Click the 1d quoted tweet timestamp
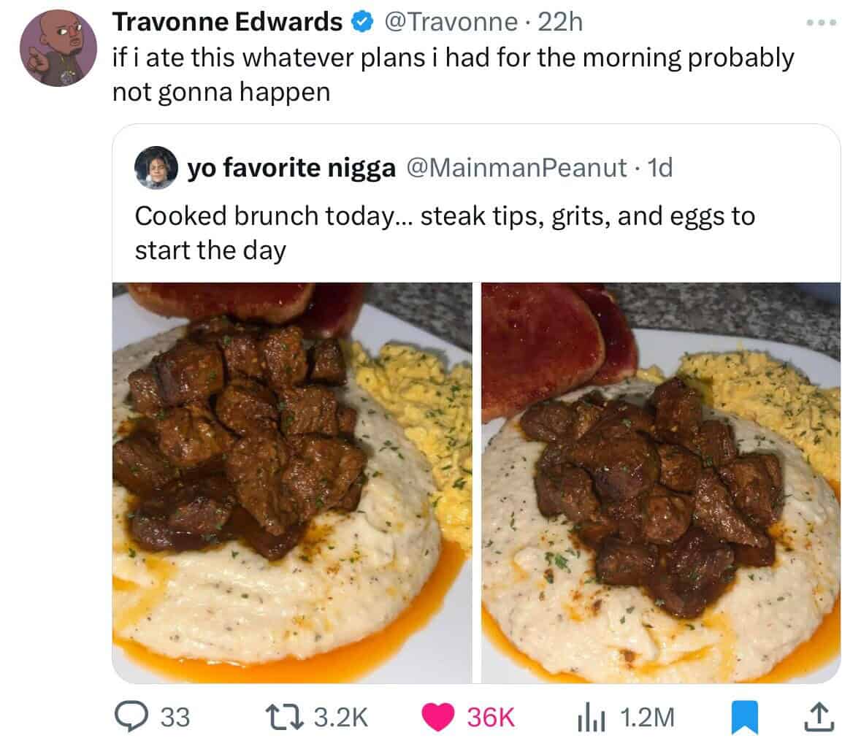 click(659, 168)
